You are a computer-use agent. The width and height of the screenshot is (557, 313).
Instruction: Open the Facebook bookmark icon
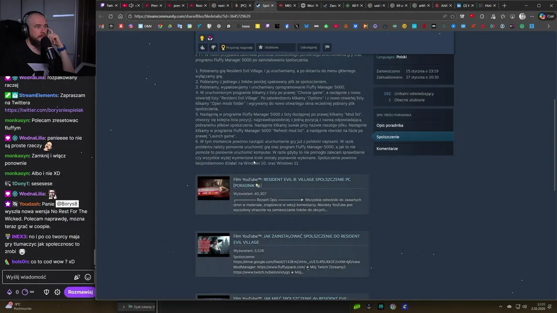287,26
